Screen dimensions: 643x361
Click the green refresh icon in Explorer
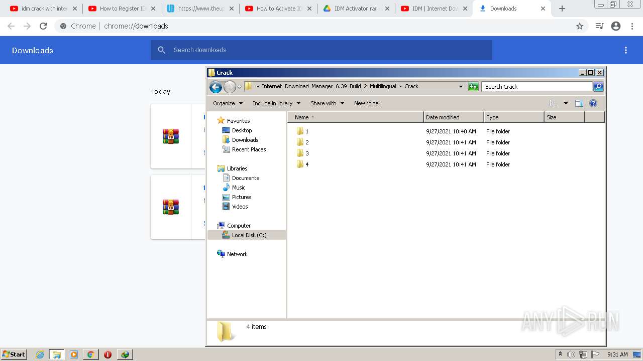[473, 87]
